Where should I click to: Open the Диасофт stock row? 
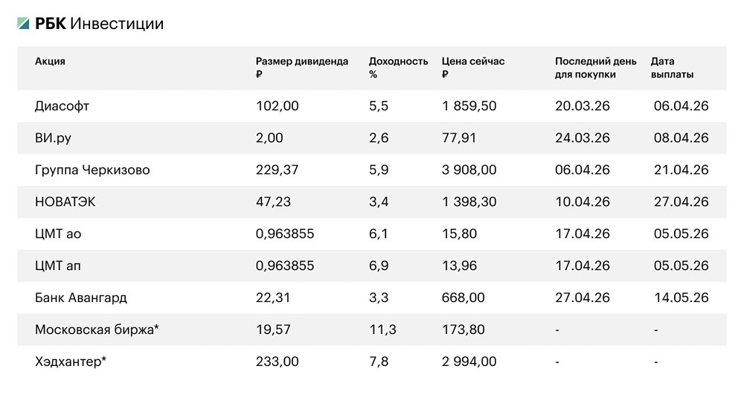(x=62, y=106)
